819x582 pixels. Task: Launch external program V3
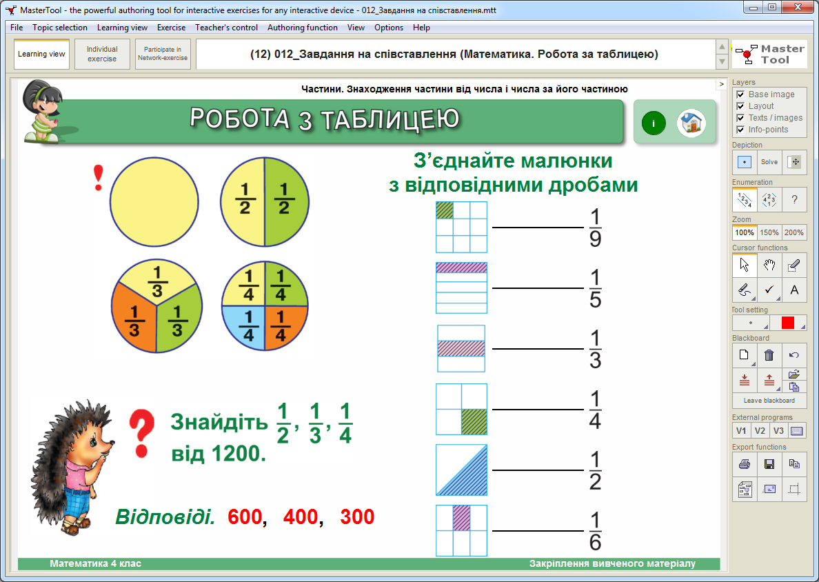click(x=779, y=431)
